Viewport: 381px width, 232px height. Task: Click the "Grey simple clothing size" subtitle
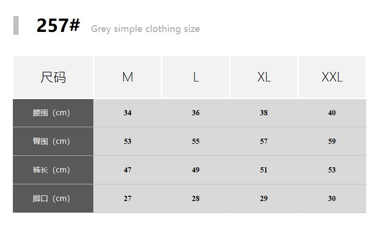pos(145,29)
